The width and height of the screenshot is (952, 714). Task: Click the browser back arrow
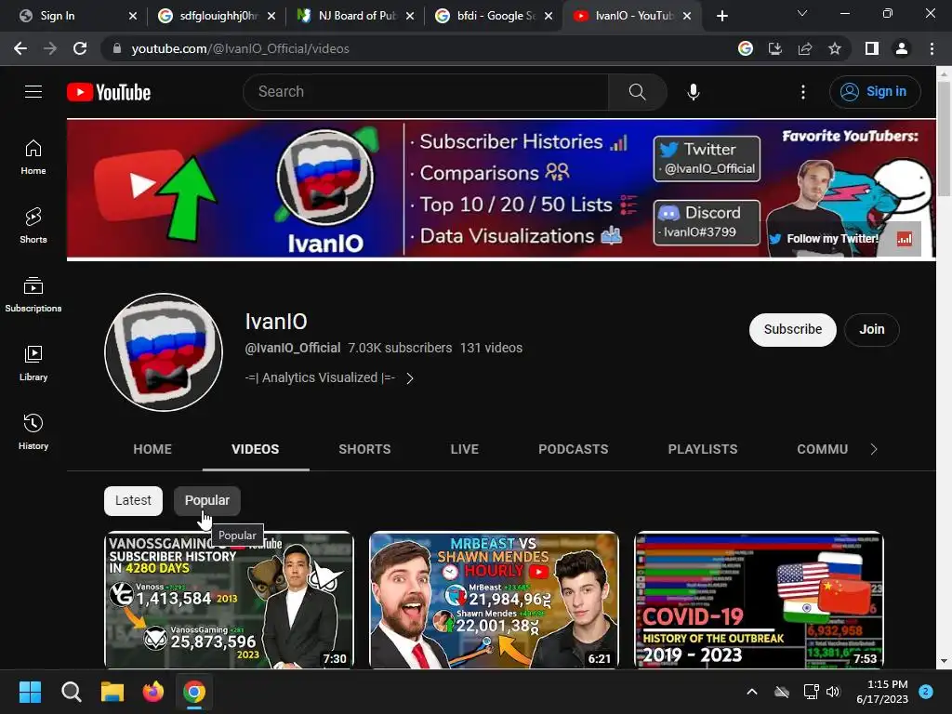tap(20, 48)
